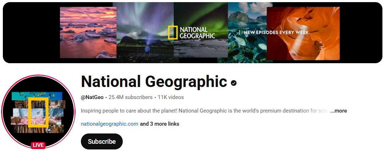Show the 'and 3 more links' list
386x153 pixels.
(160, 124)
